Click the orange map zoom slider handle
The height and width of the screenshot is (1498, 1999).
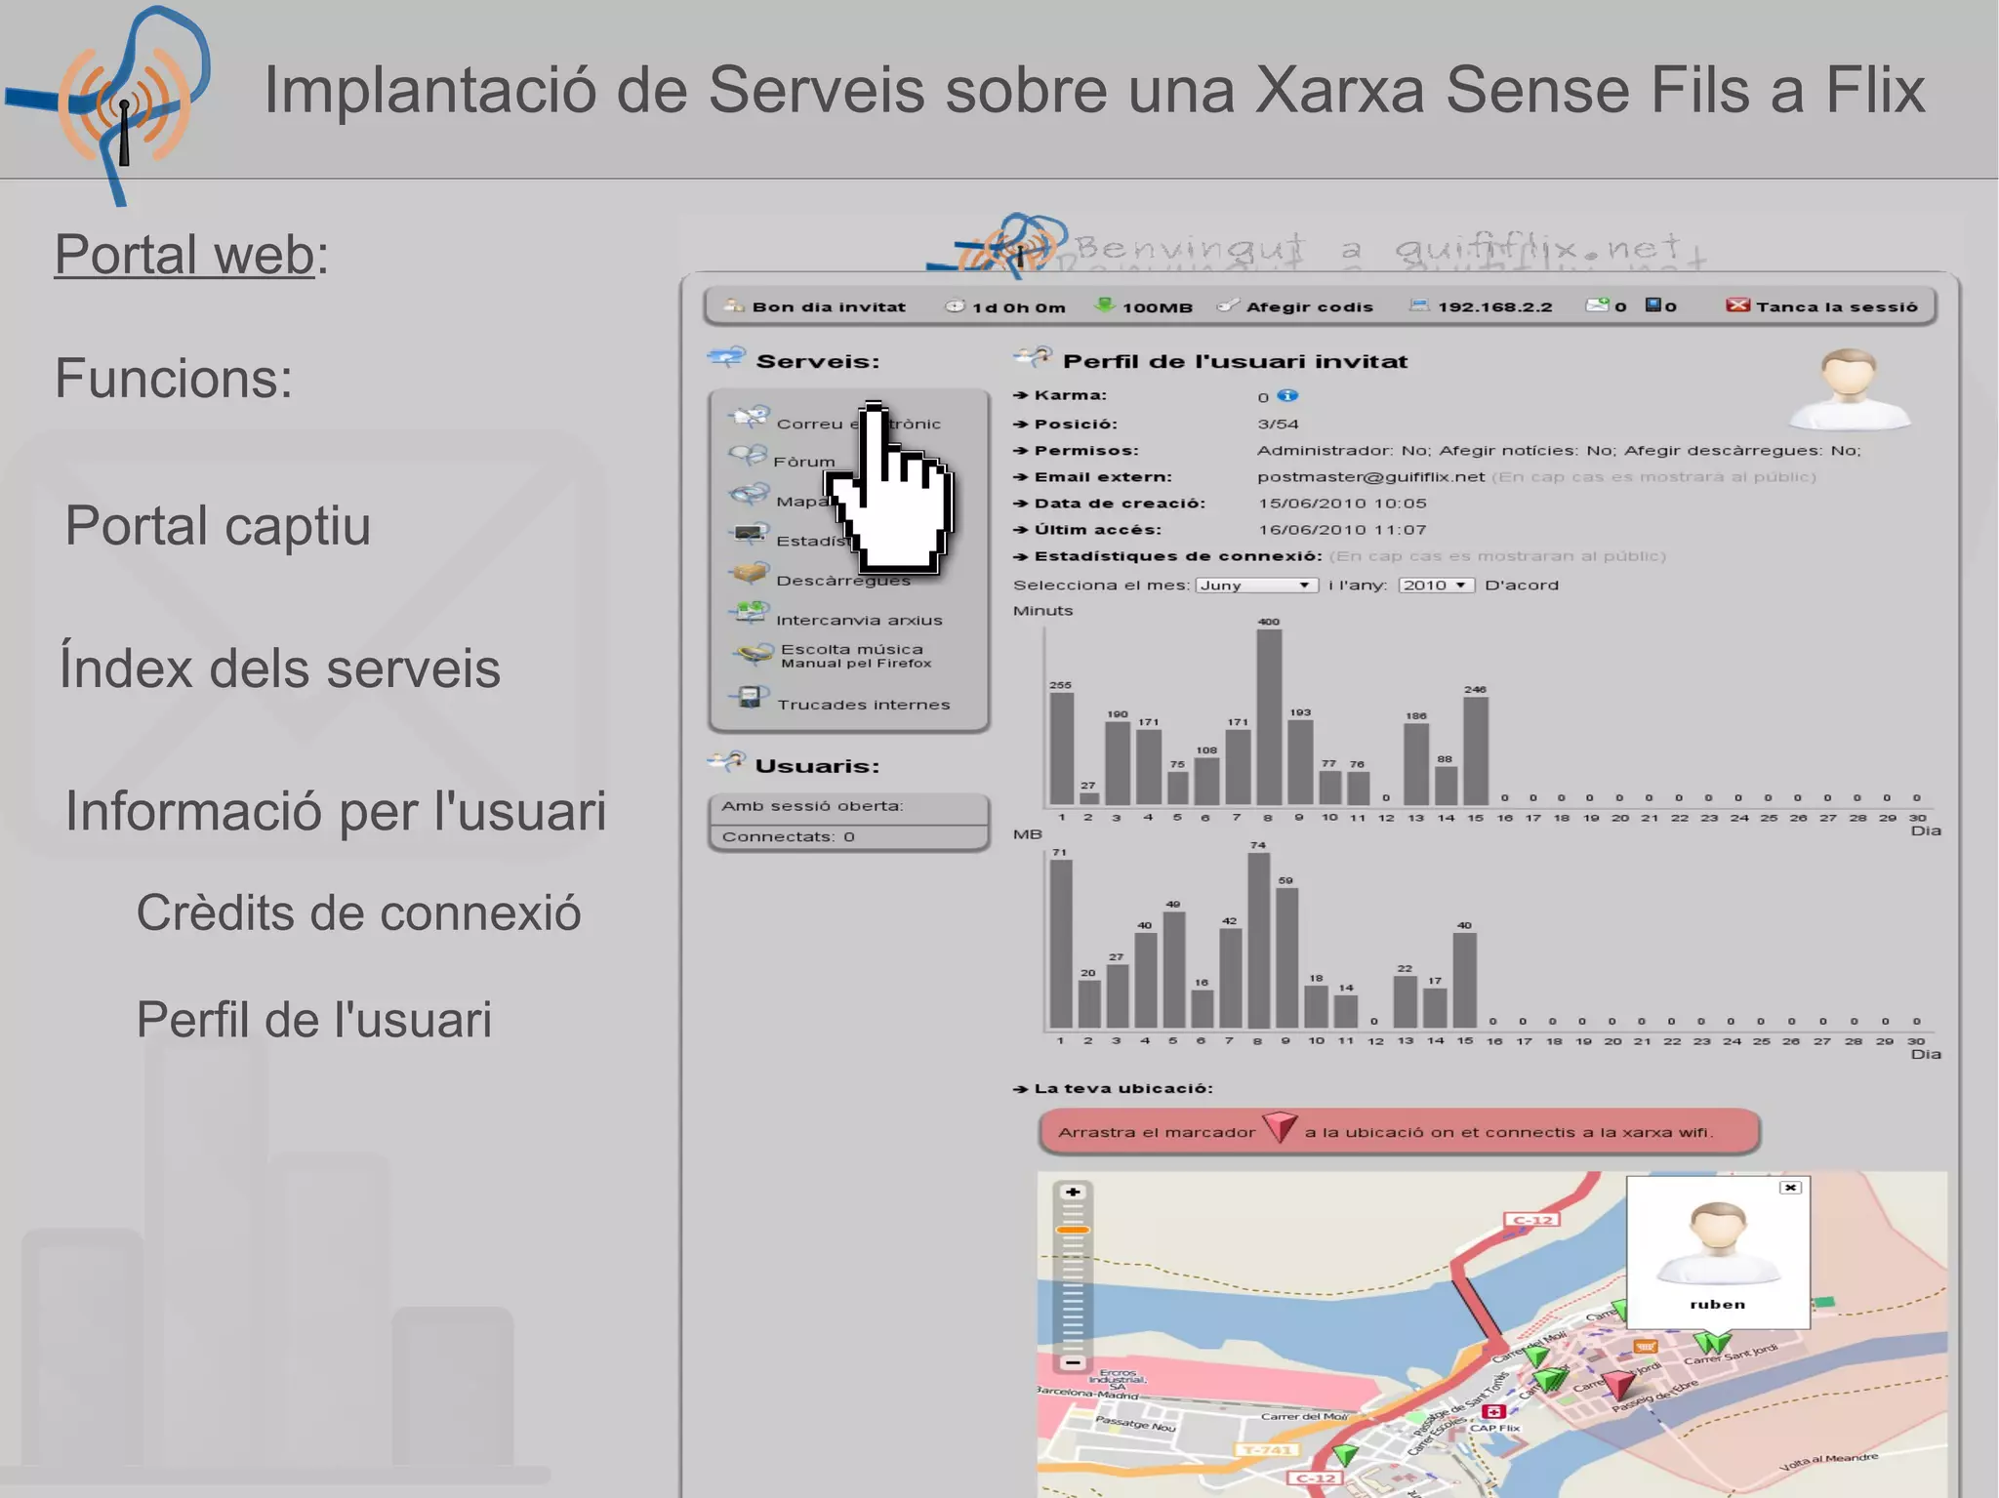pos(1073,1230)
